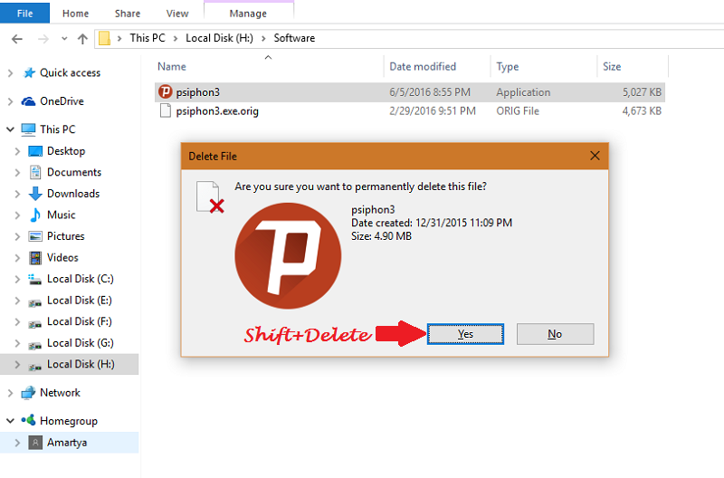
Task: Click the delete file icon in dialog
Action: pos(210,197)
